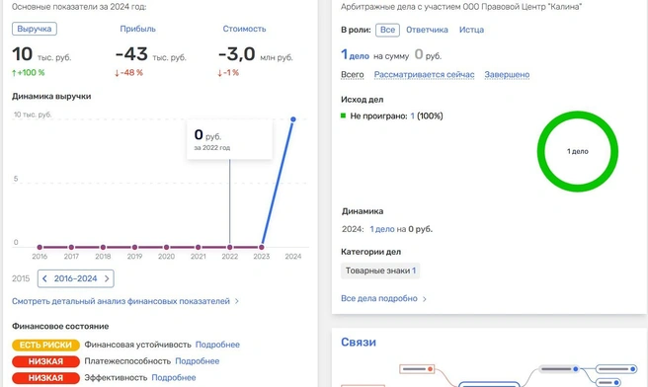Select the Выручка metric tab
Screen dimensions: 648x387
[35, 29]
